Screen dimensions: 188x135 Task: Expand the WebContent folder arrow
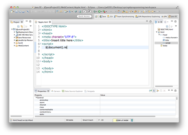coord(14,46)
